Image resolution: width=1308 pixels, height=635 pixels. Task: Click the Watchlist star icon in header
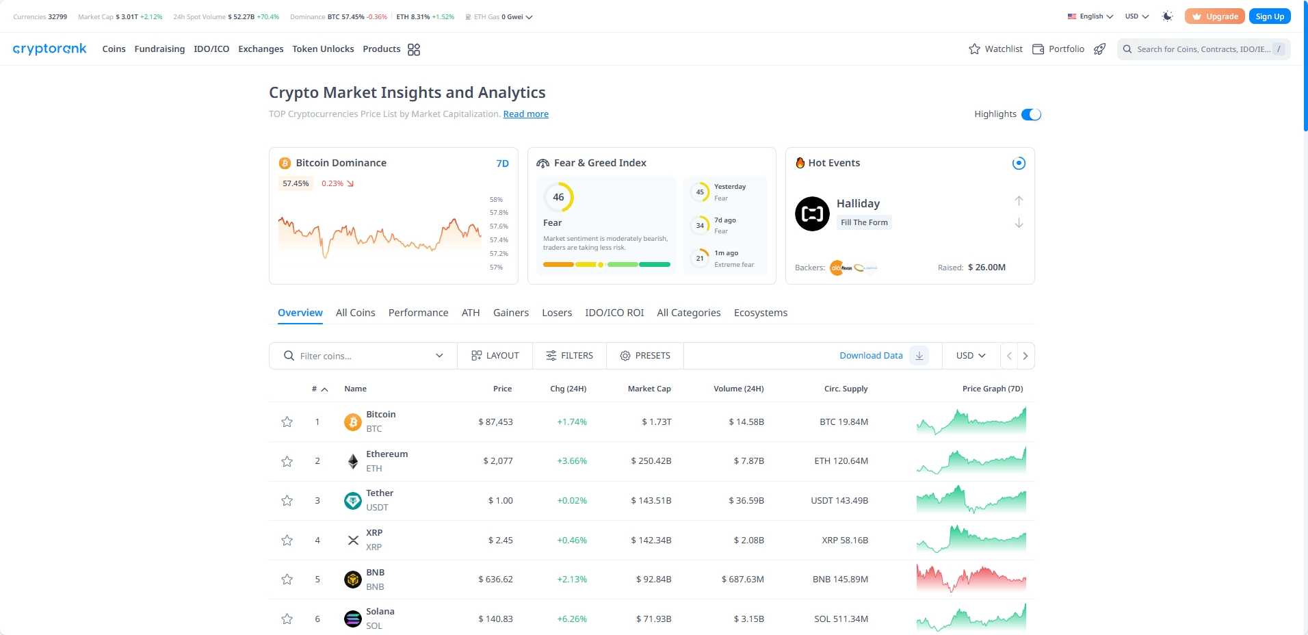coord(973,49)
